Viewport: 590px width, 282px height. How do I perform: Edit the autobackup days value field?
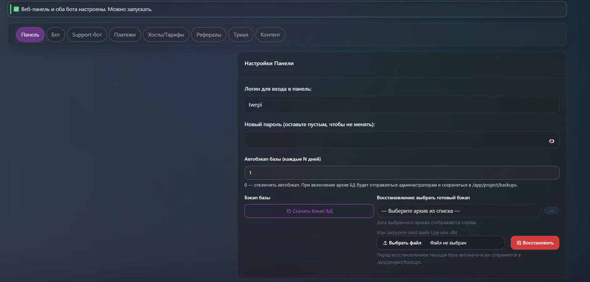(x=402, y=173)
